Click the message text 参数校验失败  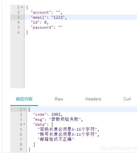65,119
